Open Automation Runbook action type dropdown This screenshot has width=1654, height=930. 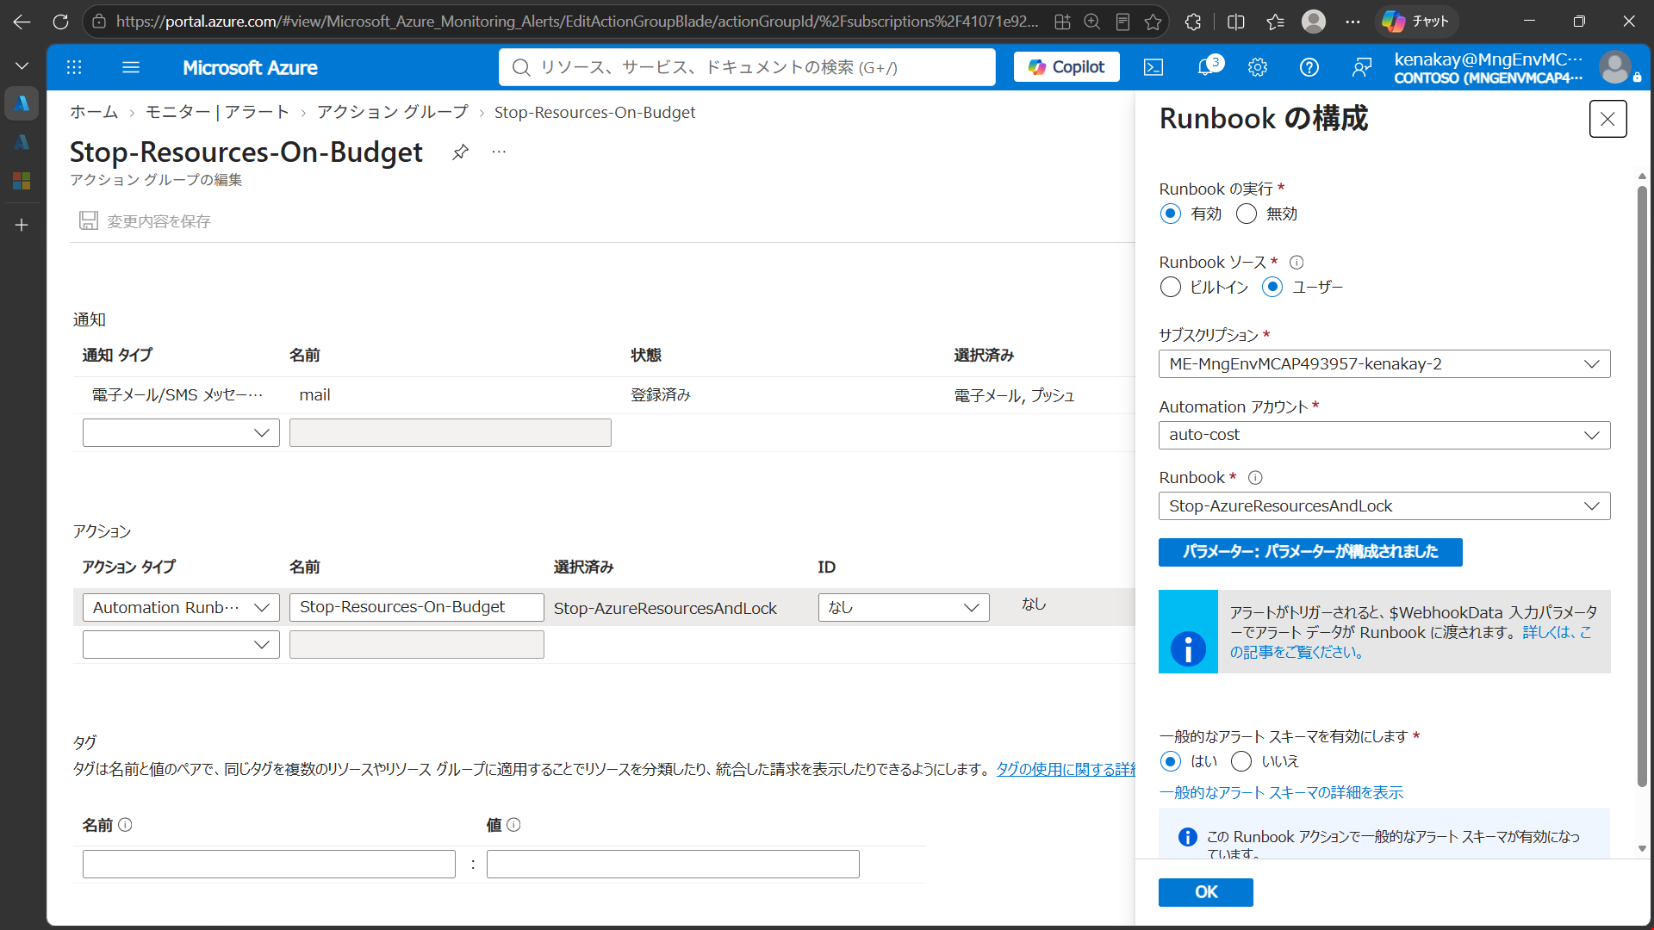click(181, 607)
